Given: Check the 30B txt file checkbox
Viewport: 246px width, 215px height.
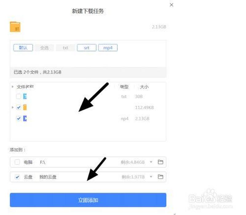Looking at the screenshot, I should (18, 96).
